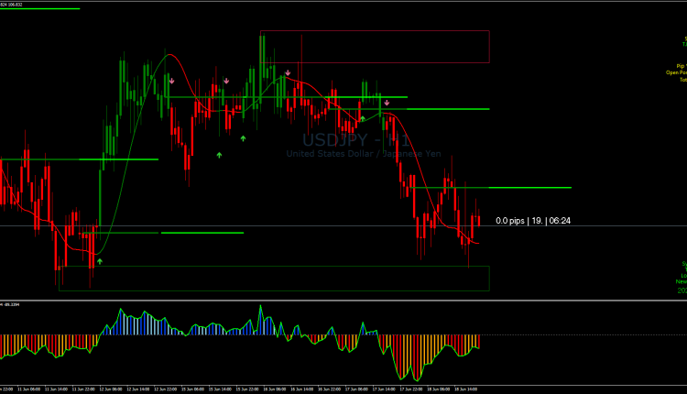Click the third green up arrow from left

tap(243, 137)
